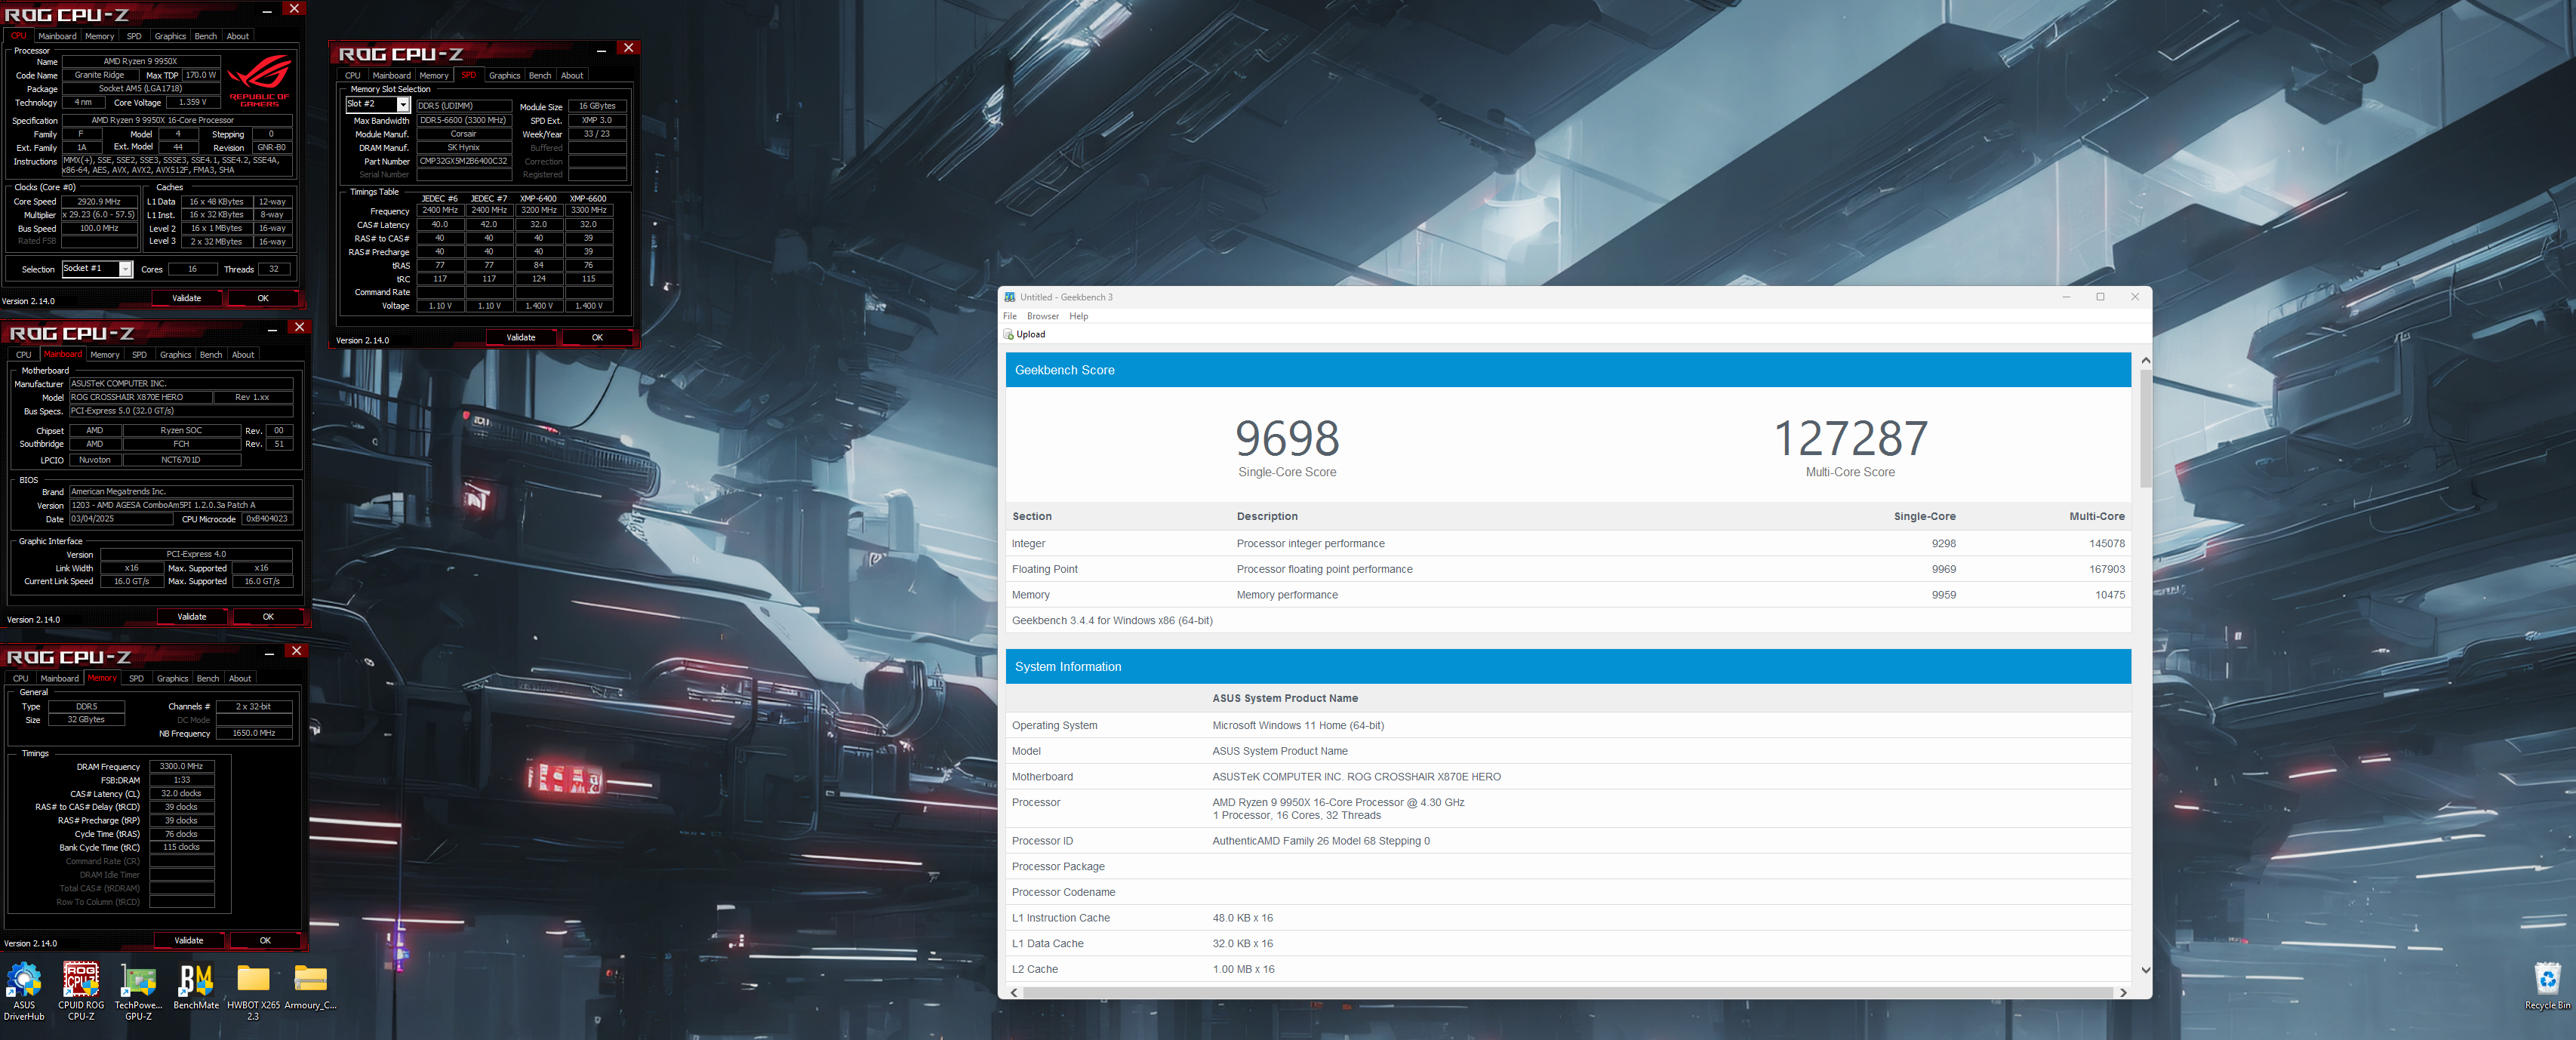Open Armoury_C folder on desktop
Viewport: 2576px width, 1040px height.
pos(310,986)
